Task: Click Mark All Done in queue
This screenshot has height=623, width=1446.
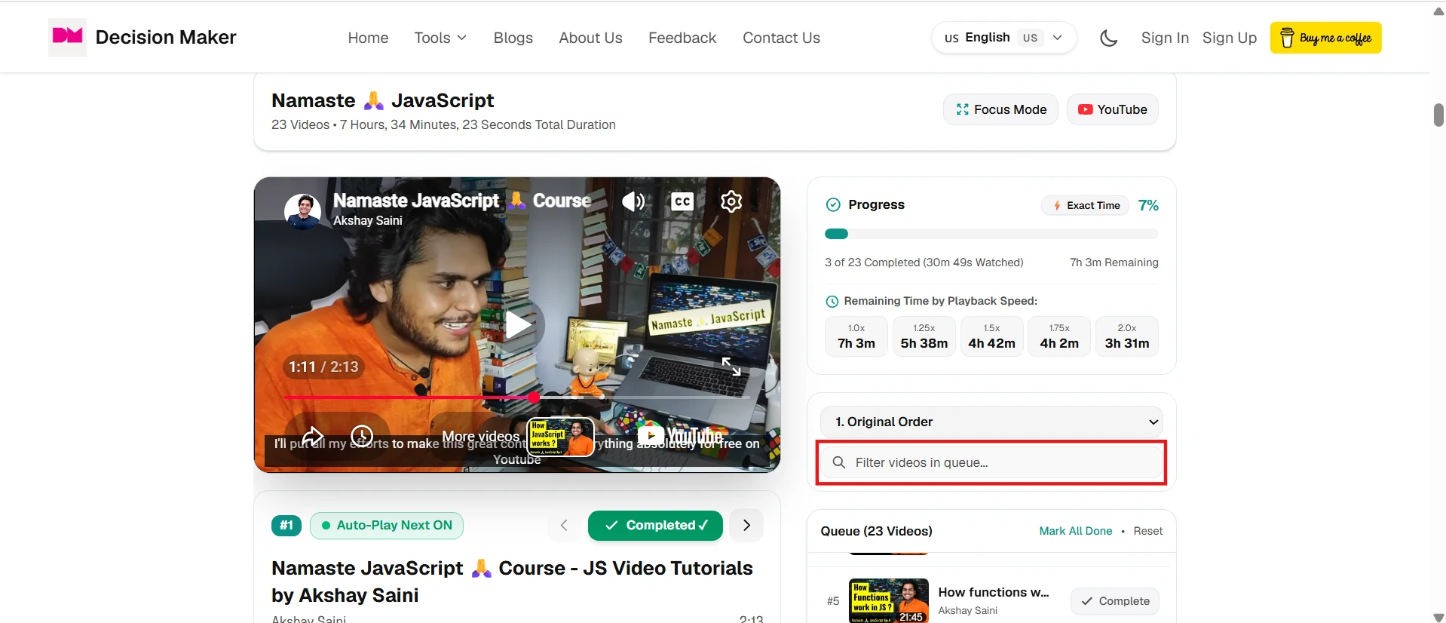Action: point(1076,531)
